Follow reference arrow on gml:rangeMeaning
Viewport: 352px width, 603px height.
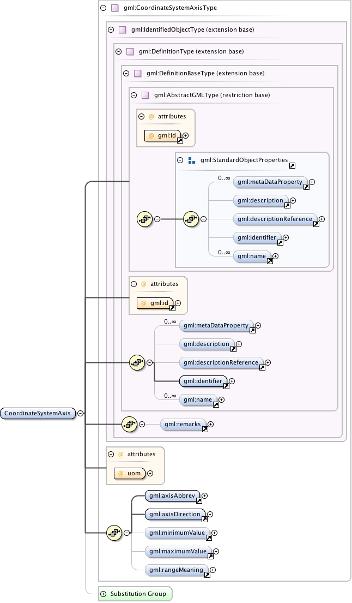207,575
